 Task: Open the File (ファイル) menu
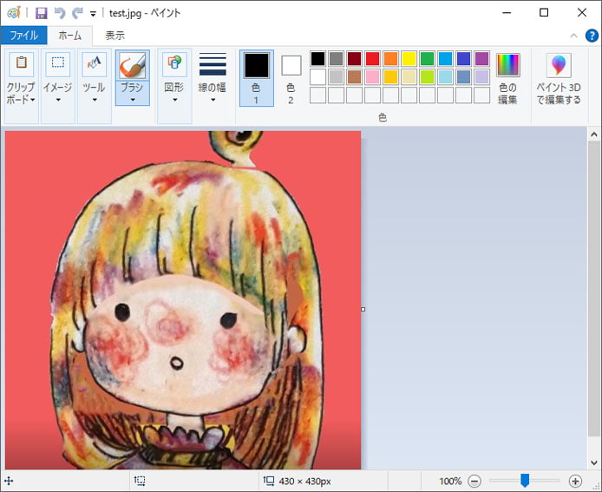pyautogui.click(x=23, y=36)
